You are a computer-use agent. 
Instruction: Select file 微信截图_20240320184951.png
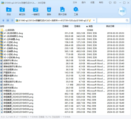point(18,112)
